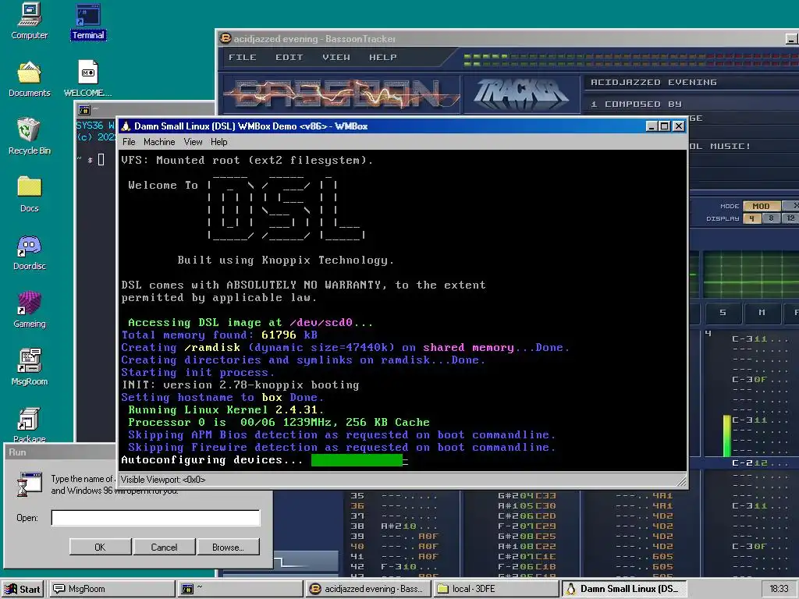Open the Computer desktop icon
799x599 pixels.
29,21
